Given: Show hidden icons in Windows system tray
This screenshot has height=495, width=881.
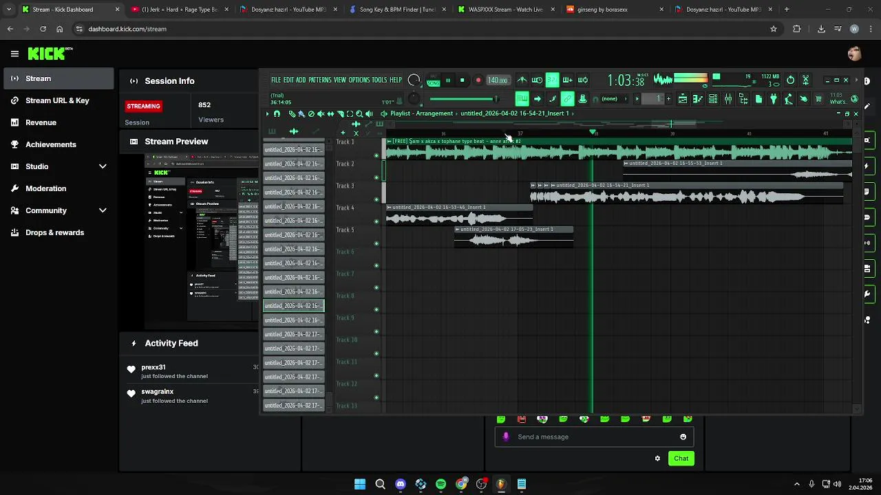Looking at the screenshot, I should coord(797,484).
